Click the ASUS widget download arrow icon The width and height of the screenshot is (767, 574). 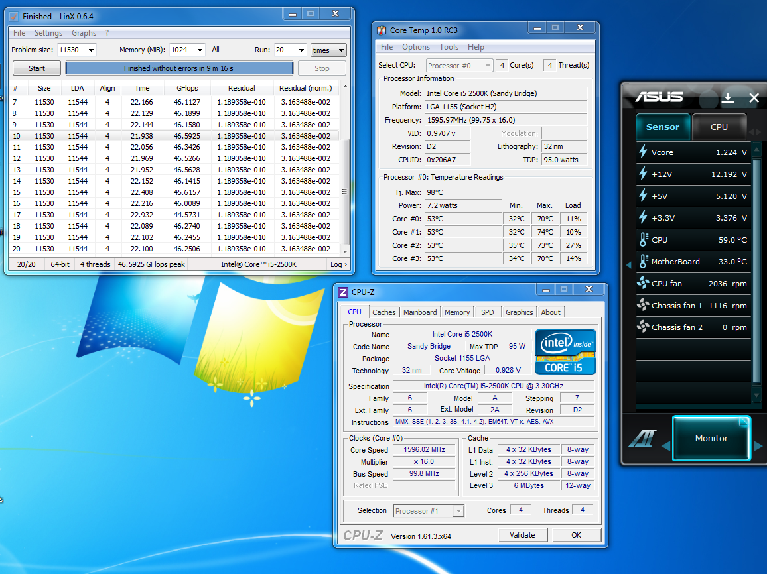(x=727, y=98)
